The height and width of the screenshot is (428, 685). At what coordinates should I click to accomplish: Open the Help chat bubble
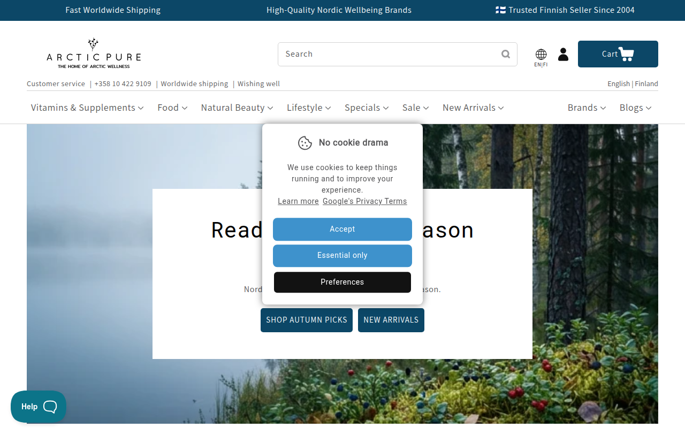[x=39, y=407]
